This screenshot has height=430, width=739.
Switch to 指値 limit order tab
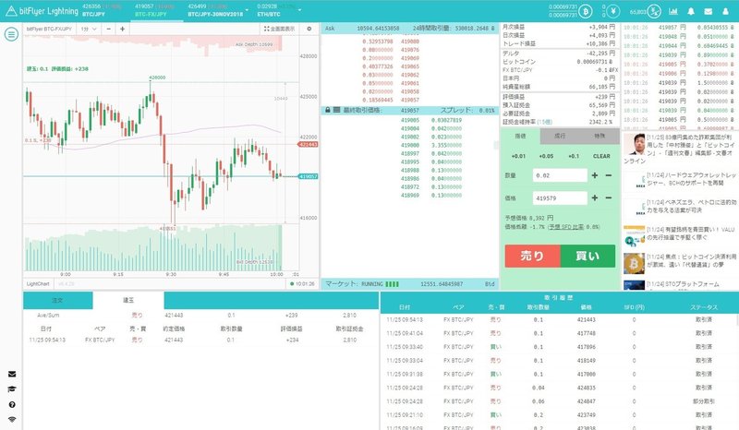(x=520, y=137)
